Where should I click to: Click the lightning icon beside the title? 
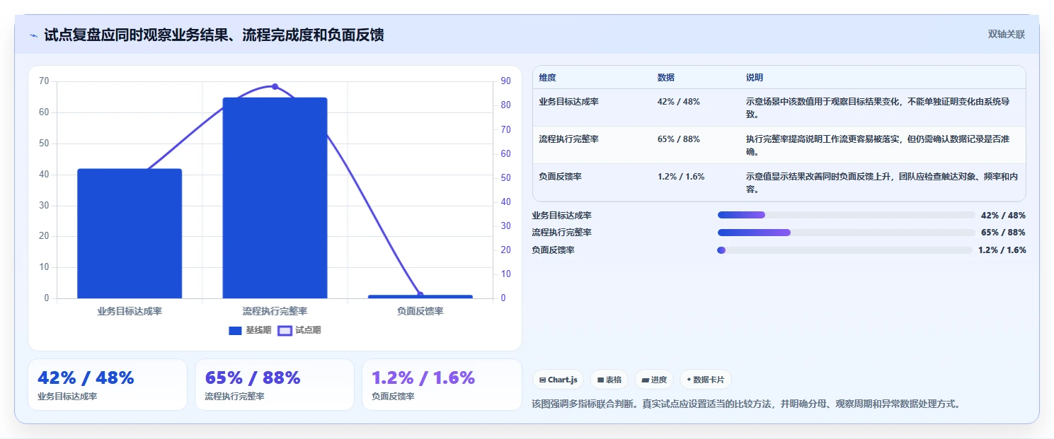[34, 35]
